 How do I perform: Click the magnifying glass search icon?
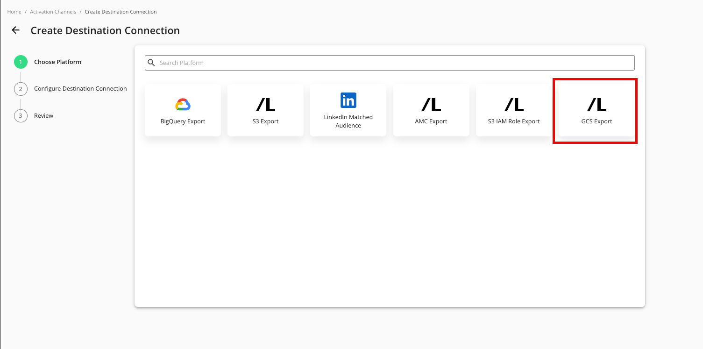click(151, 63)
